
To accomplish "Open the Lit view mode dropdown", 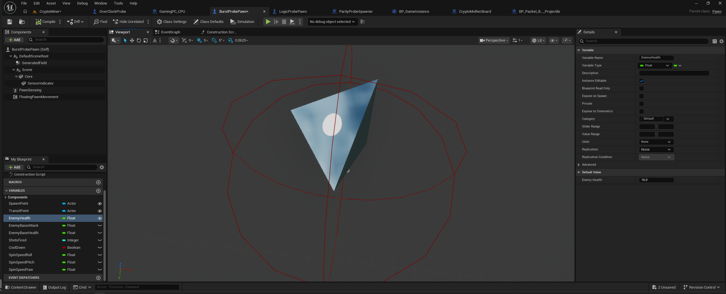I will (x=539, y=41).
